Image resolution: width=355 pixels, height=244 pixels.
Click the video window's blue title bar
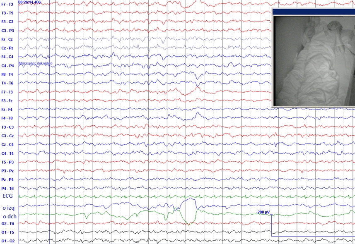pos(314,12)
